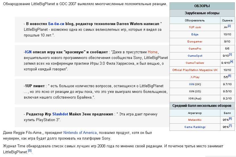Select the IGN (Aus) row label
The height and width of the screenshot is (157, 236).
[x=195, y=99]
